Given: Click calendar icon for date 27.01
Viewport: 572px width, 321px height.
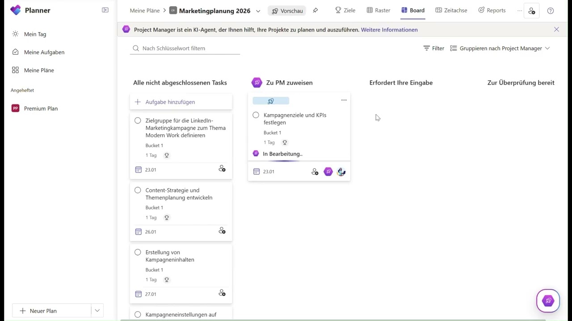Looking at the screenshot, I should pyautogui.click(x=139, y=294).
